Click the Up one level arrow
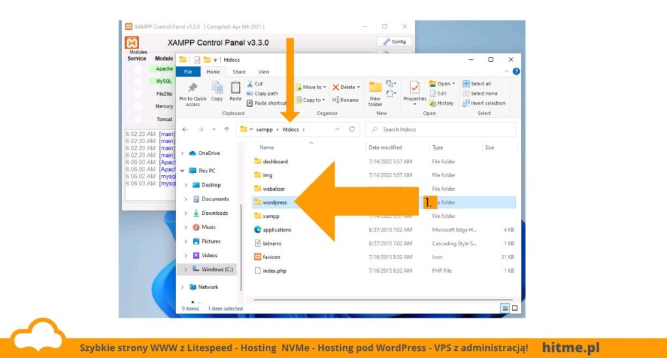The image size is (667, 358). click(x=227, y=130)
